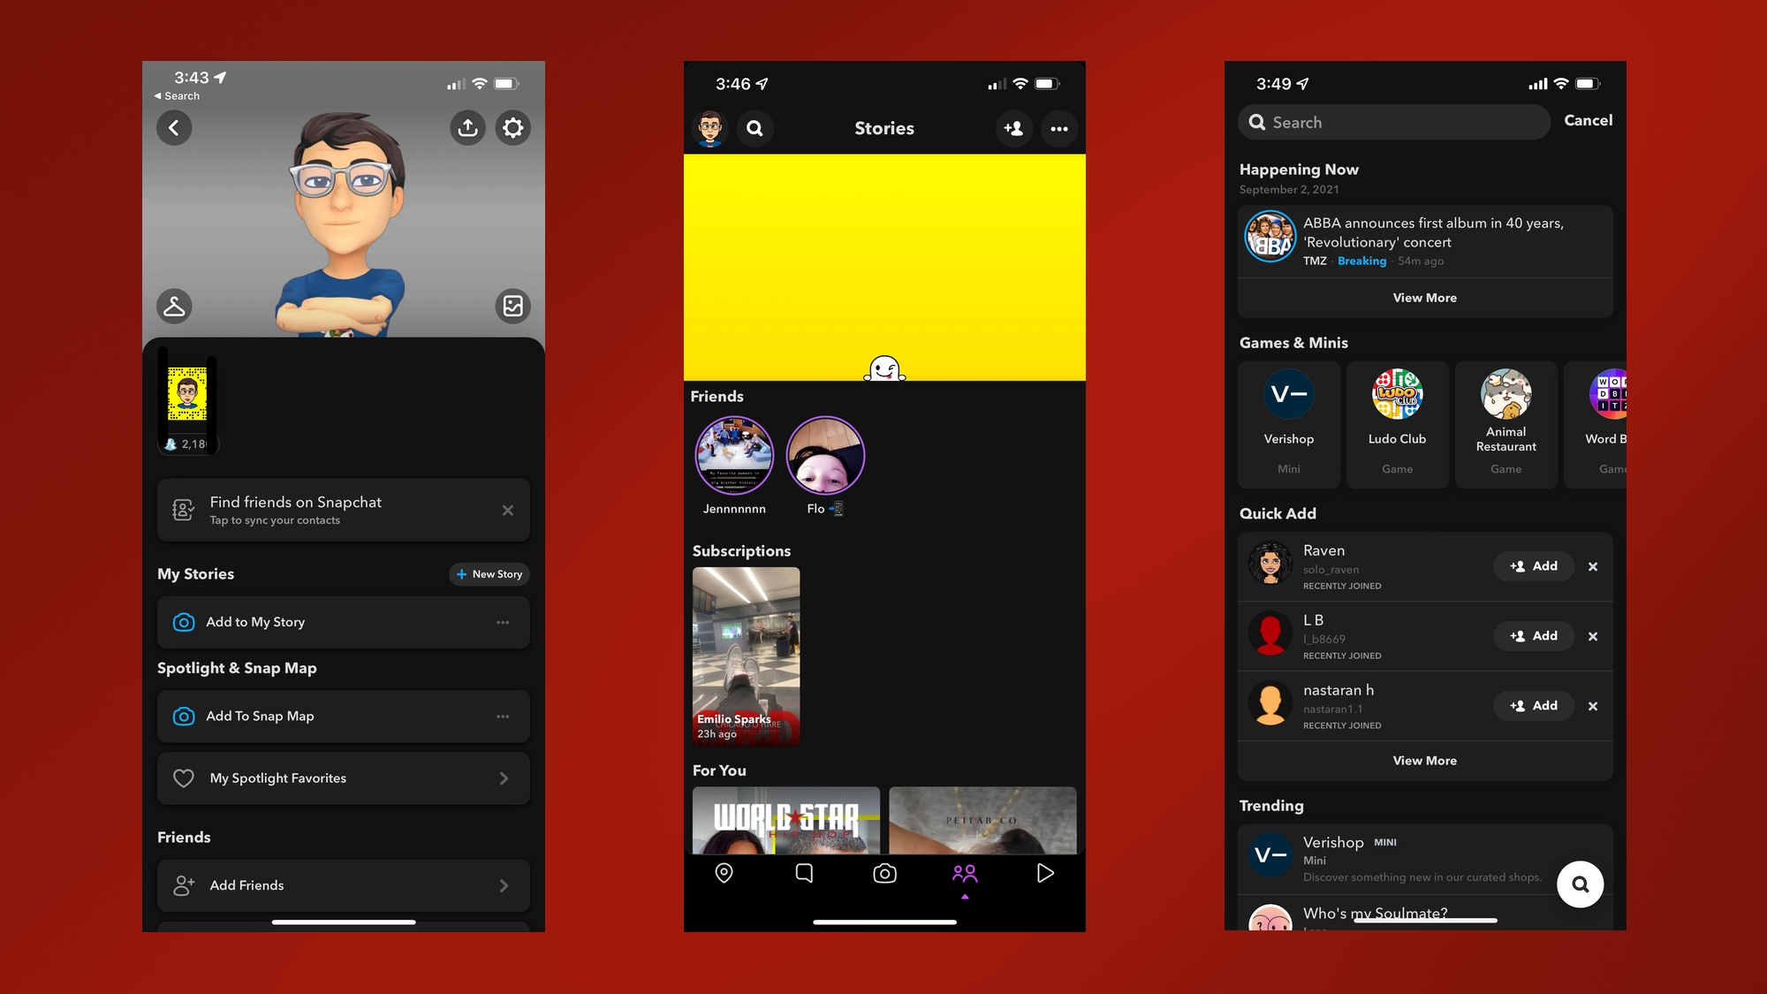
Task: Open the chat bubble icon in navigation bar
Action: click(x=805, y=873)
